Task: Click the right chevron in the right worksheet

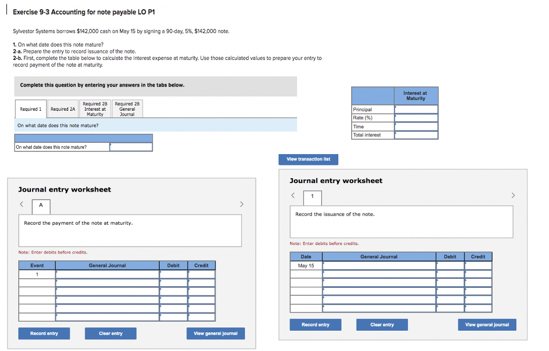Action: coord(513,195)
